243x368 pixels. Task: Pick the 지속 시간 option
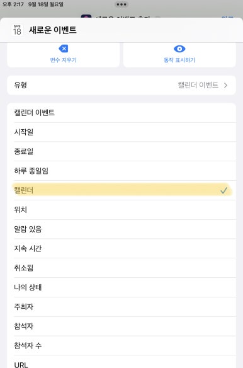(121, 248)
